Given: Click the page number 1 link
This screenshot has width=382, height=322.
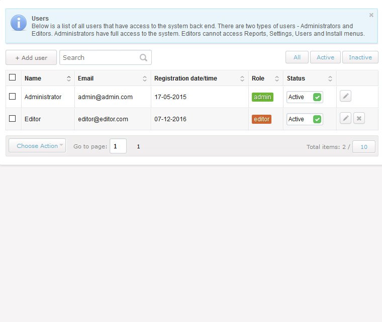Looking at the screenshot, I should (138, 146).
